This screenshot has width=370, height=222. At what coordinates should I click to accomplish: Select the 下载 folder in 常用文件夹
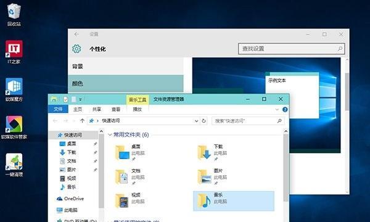point(234,153)
